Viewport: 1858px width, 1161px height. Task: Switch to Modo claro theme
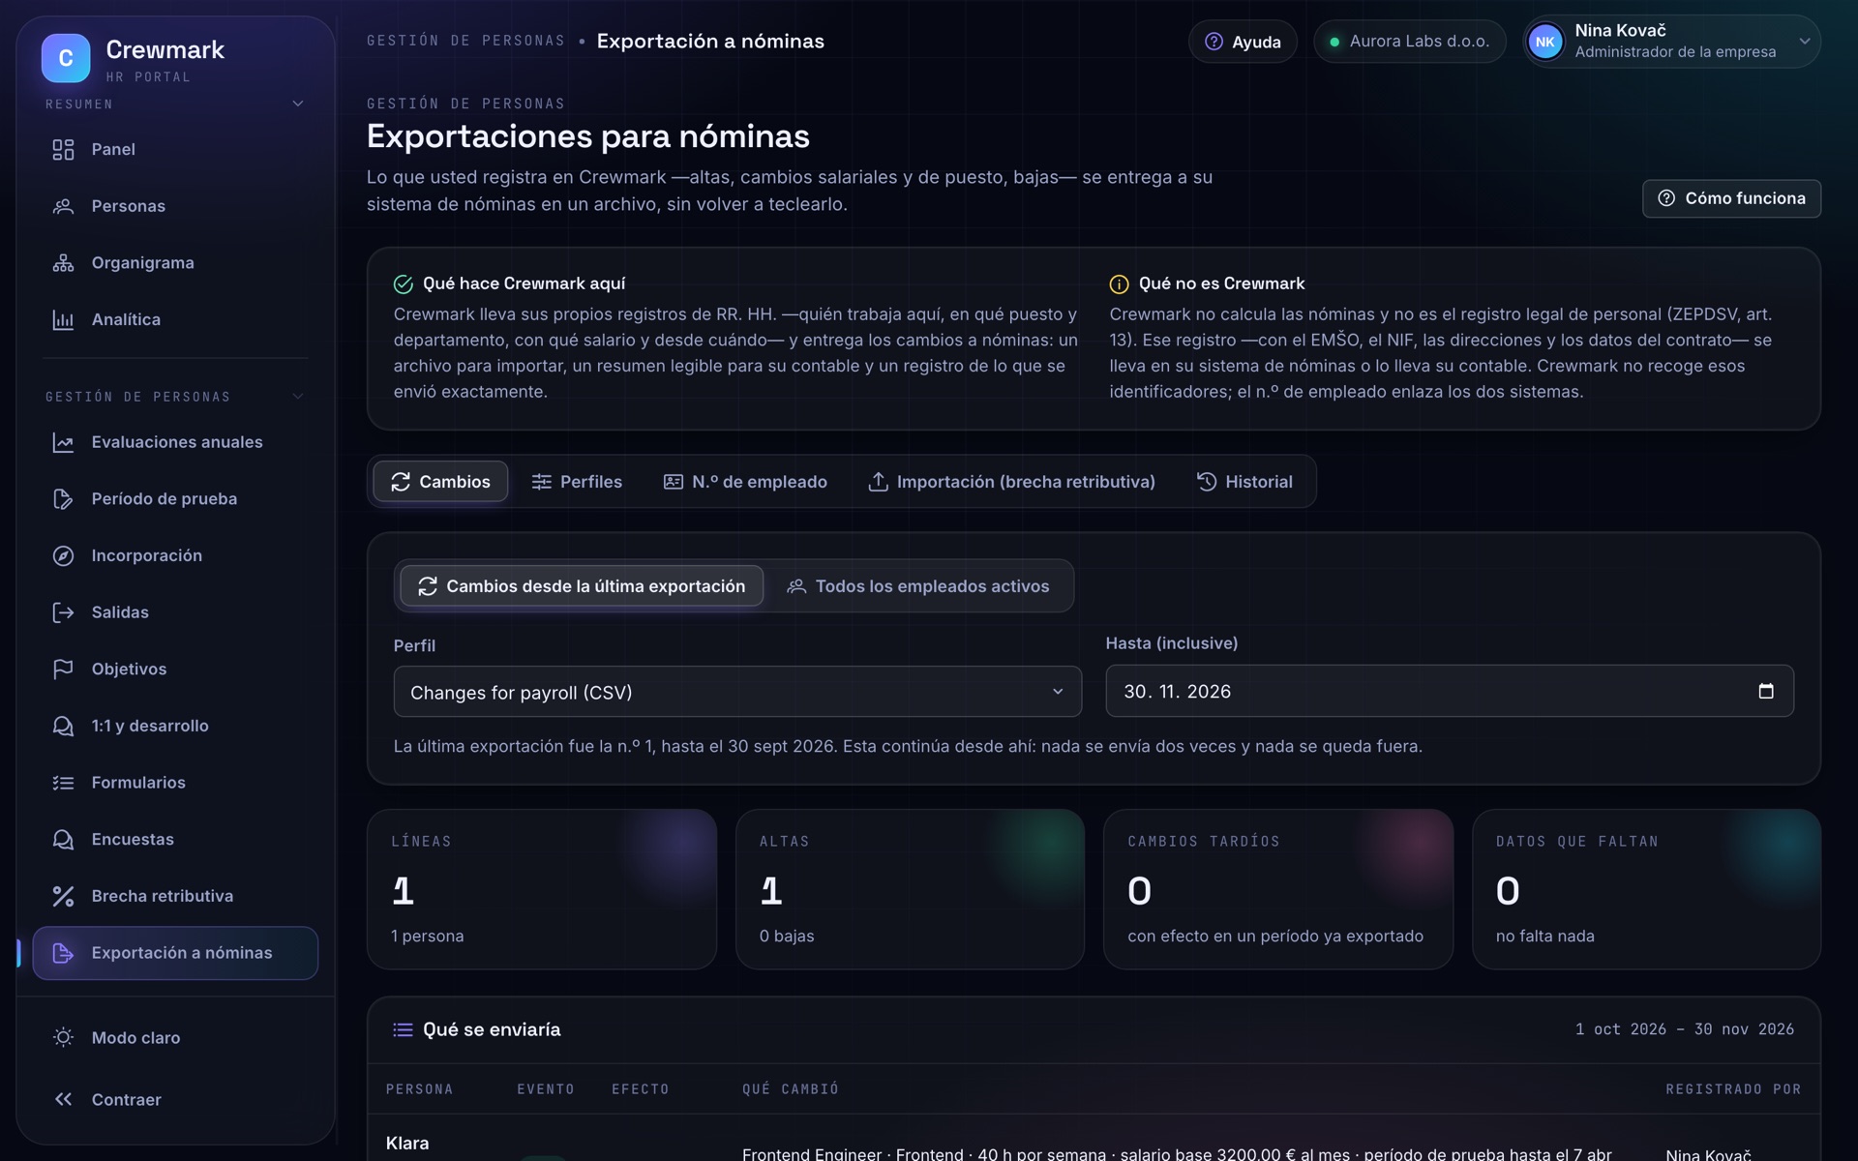[175, 1037]
